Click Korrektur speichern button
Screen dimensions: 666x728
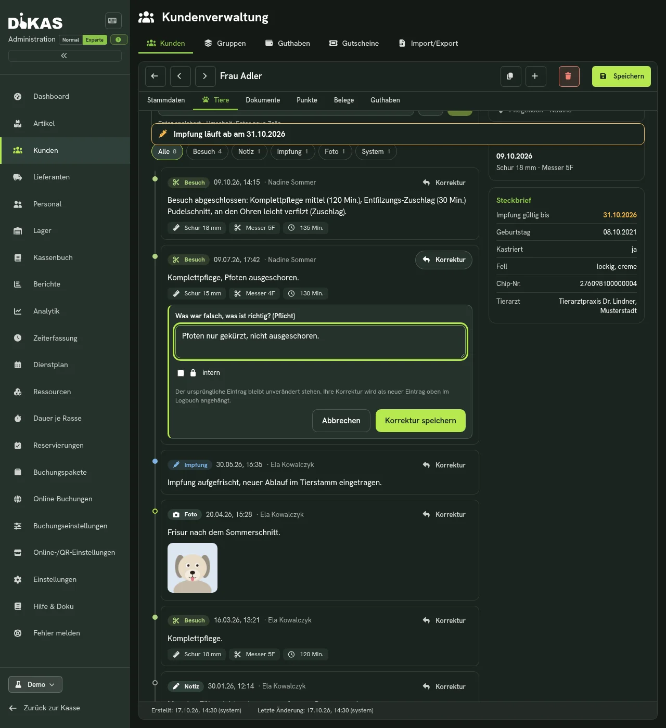420,421
